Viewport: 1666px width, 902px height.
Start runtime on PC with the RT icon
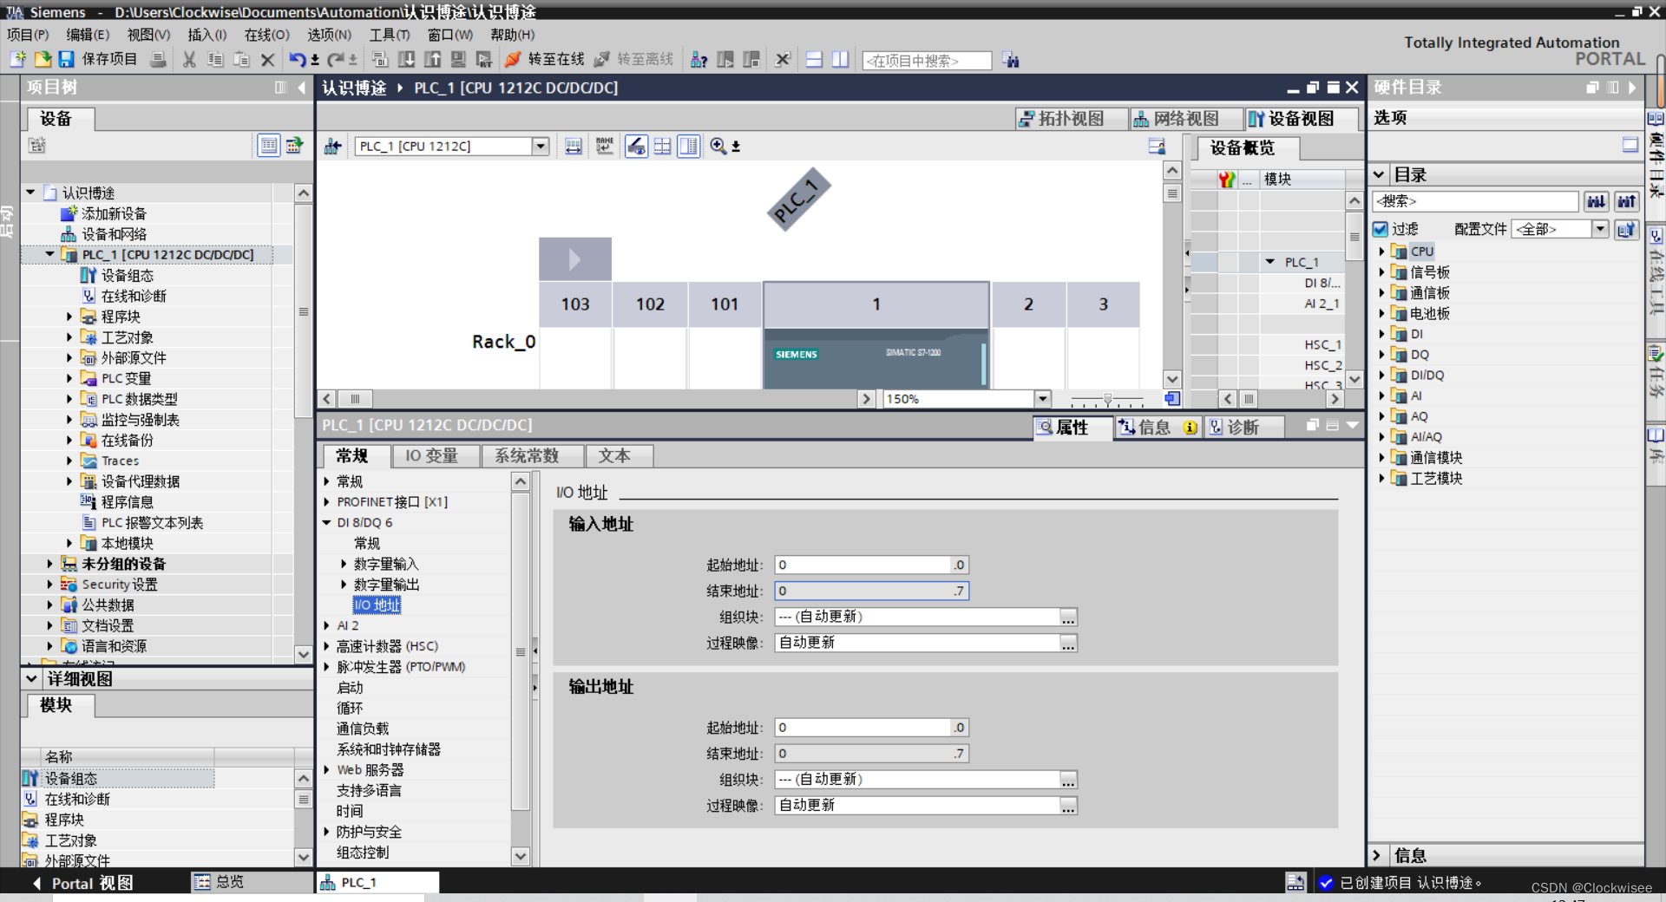pyautogui.click(x=484, y=59)
